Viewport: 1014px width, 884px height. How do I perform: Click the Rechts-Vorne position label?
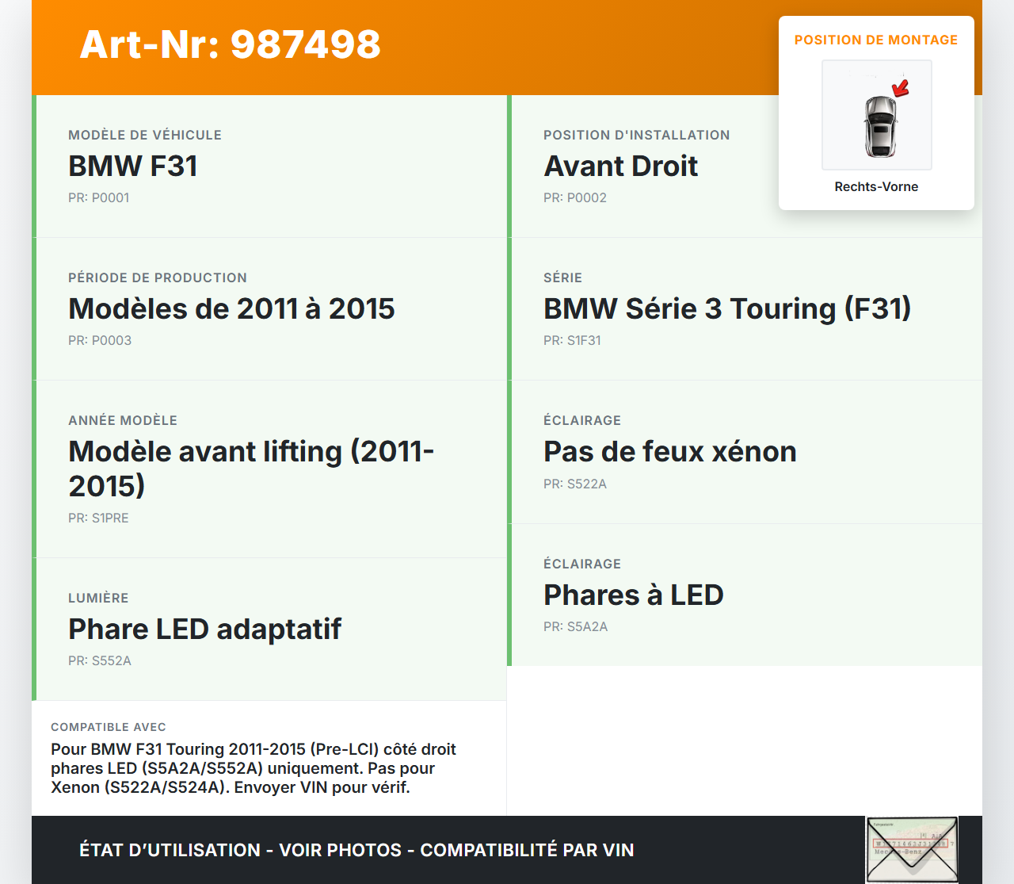(876, 186)
